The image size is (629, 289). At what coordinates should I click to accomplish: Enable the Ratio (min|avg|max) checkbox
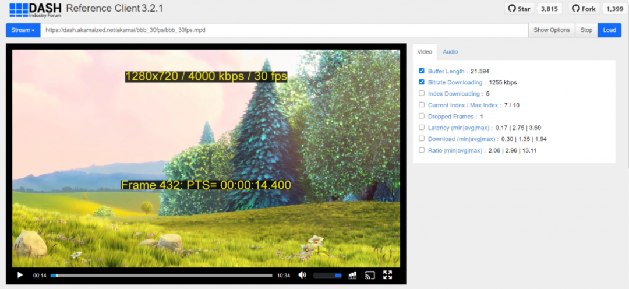tap(421, 150)
